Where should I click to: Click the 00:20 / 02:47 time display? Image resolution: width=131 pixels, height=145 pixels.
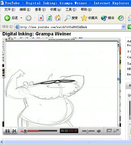(69, 131)
